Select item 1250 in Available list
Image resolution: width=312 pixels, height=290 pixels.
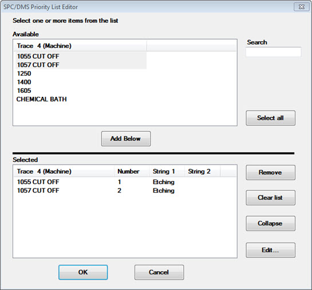81,73
